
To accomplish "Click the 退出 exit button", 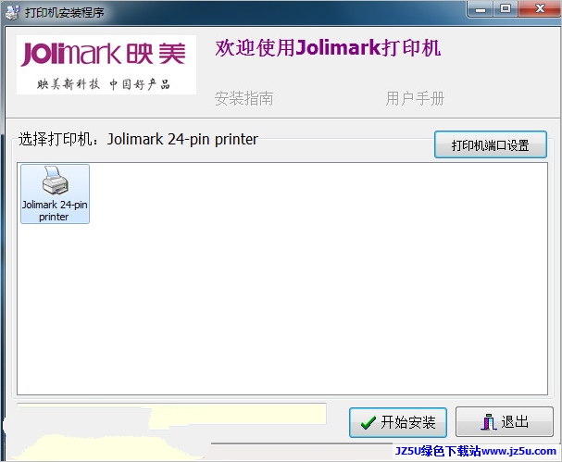I will click(x=505, y=422).
